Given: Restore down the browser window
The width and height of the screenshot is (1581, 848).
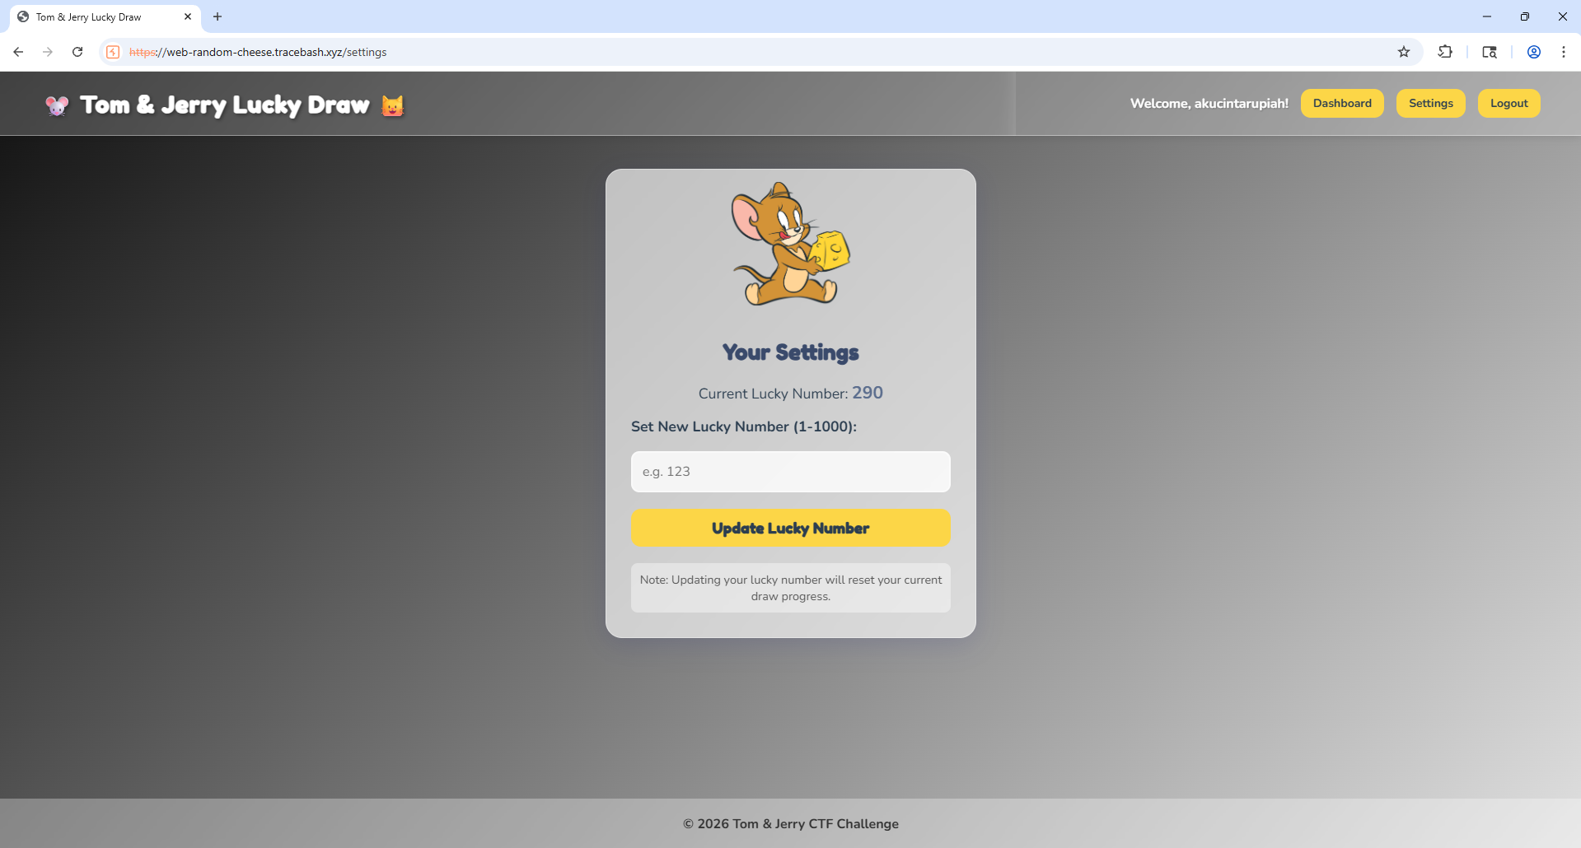Looking at the screenshot, I should 1525,16.
